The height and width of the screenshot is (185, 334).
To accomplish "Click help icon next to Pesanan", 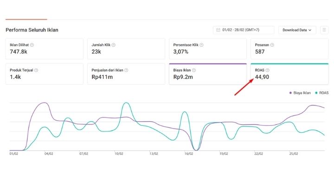I will click(272, 45).
